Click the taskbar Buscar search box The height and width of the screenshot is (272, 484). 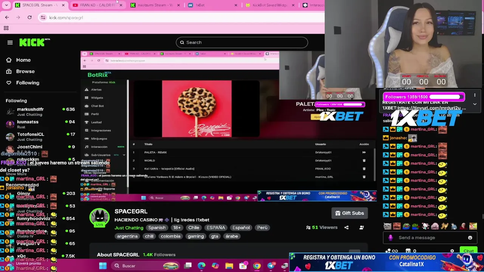pos(146,266)
